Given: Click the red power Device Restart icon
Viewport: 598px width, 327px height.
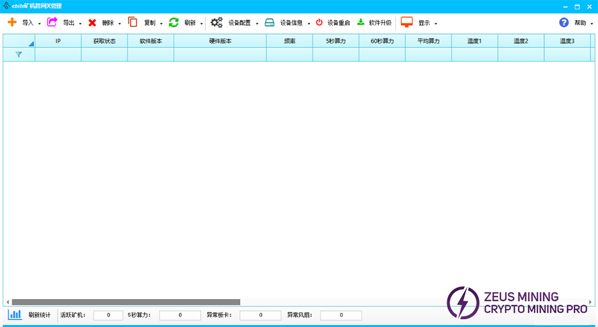Looking at the screenshot, I should 319,23.
